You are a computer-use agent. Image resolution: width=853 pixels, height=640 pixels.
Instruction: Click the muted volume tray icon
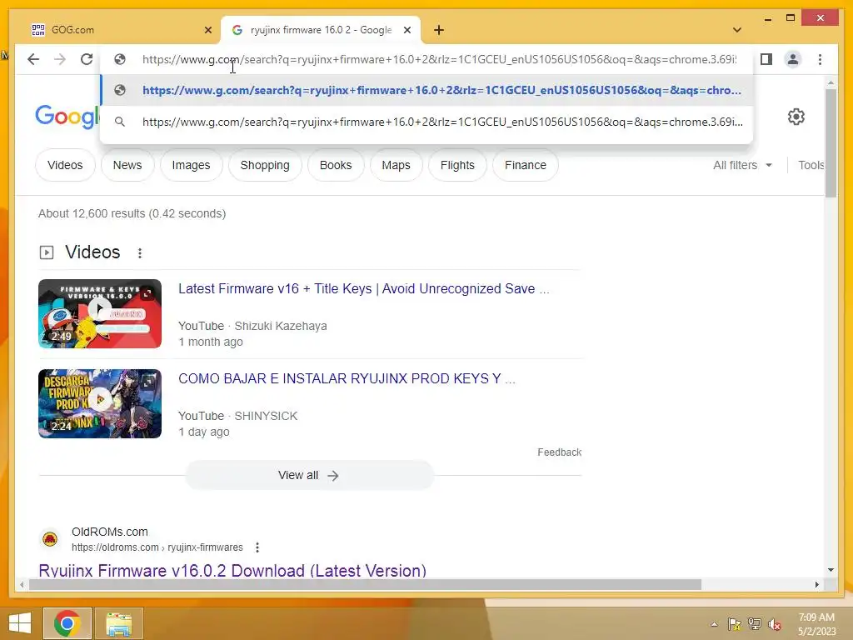tap(774, 624)
